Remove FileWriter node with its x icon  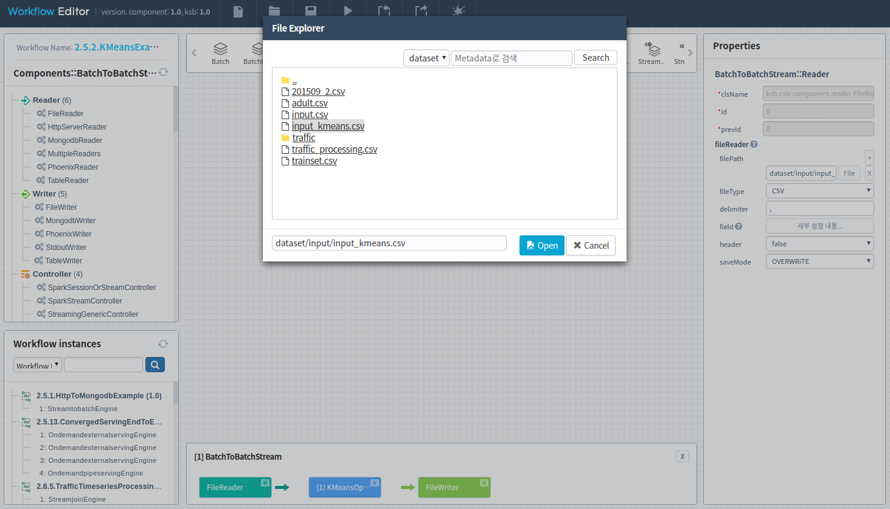click(x=484, y=483)
